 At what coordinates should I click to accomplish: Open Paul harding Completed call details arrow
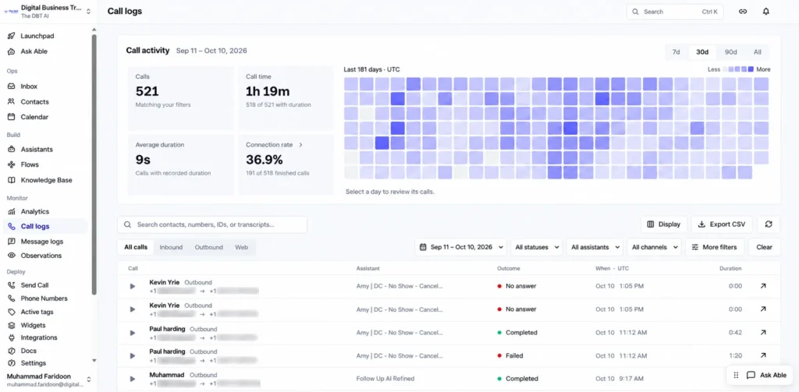pyautogui.click(x=763, y=333)
